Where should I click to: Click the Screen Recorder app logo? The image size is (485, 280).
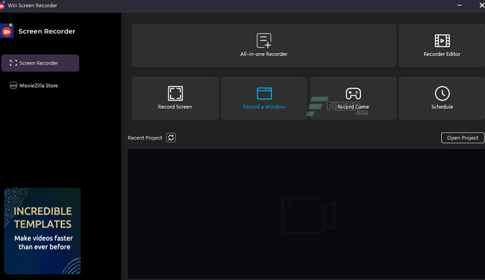pyautogui.click(x=7, y=31)
